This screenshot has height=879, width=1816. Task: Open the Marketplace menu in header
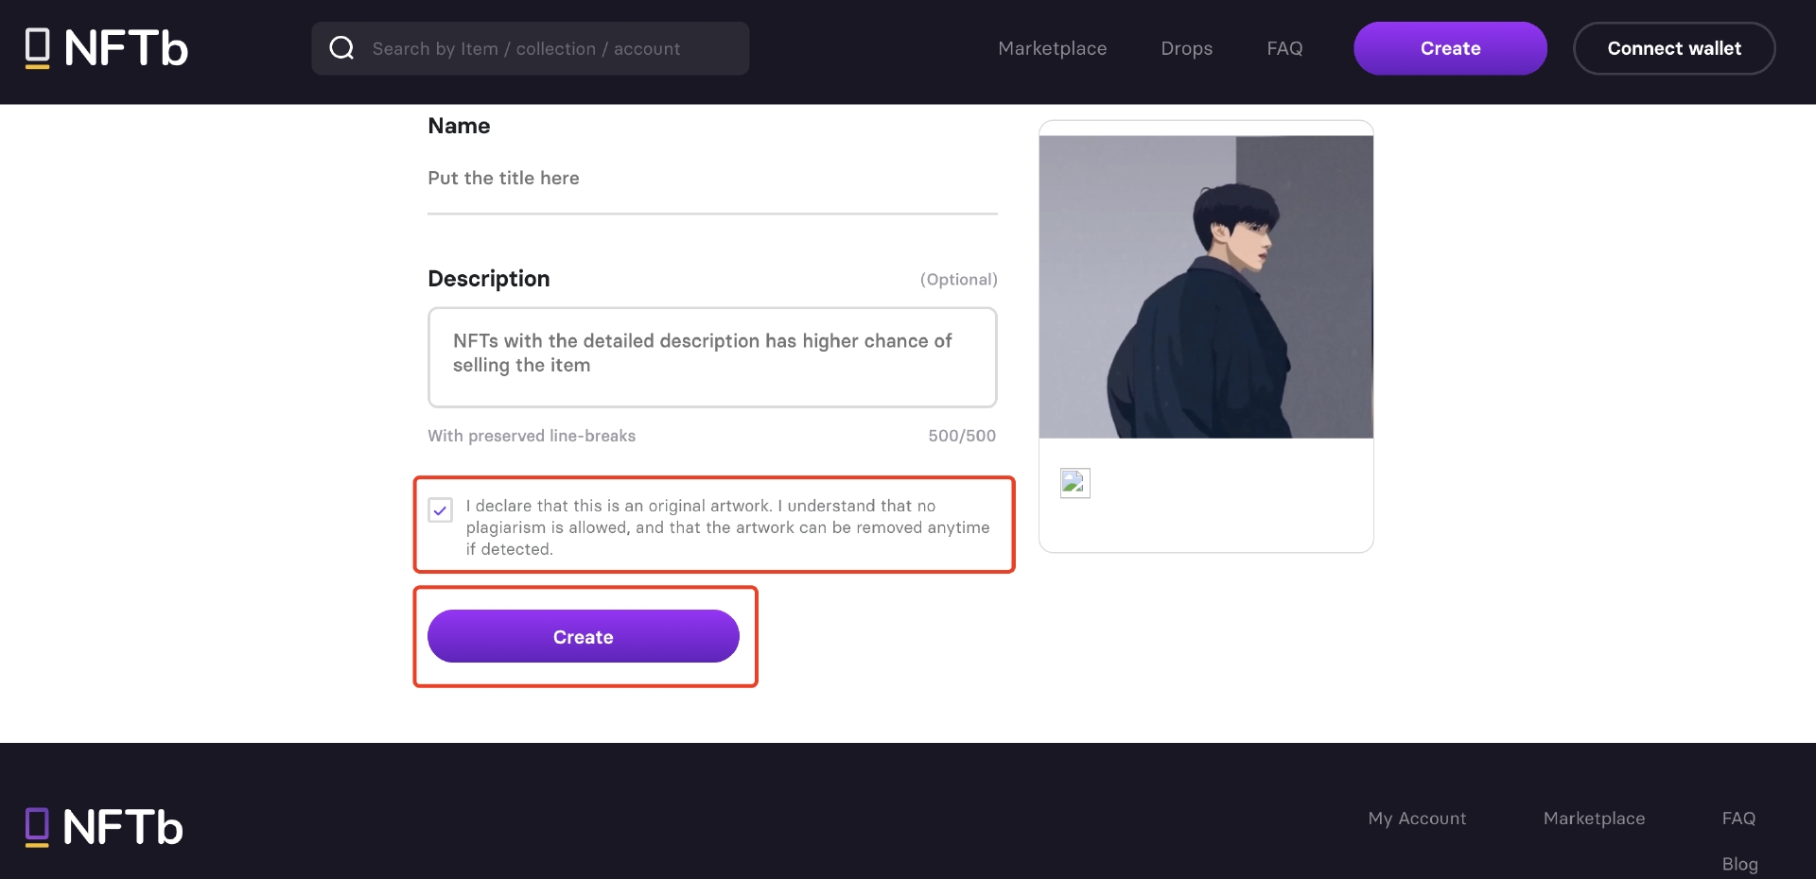point(1052,48)
